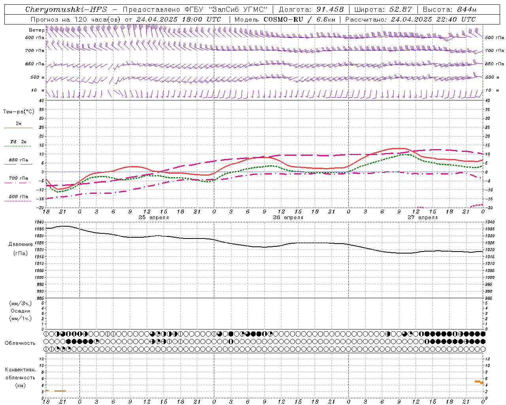Click the Осадки precipitation label
This screenshot has width=506, height=405.
pyautogui.click(x=21, y=311)
